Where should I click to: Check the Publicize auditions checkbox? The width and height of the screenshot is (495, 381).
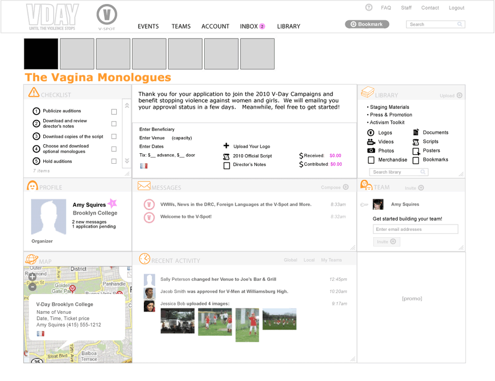point(114,112)
